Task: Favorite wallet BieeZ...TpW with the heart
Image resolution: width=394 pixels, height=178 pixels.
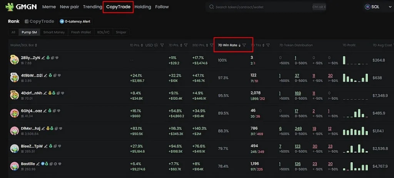Action: pos(60,146)
